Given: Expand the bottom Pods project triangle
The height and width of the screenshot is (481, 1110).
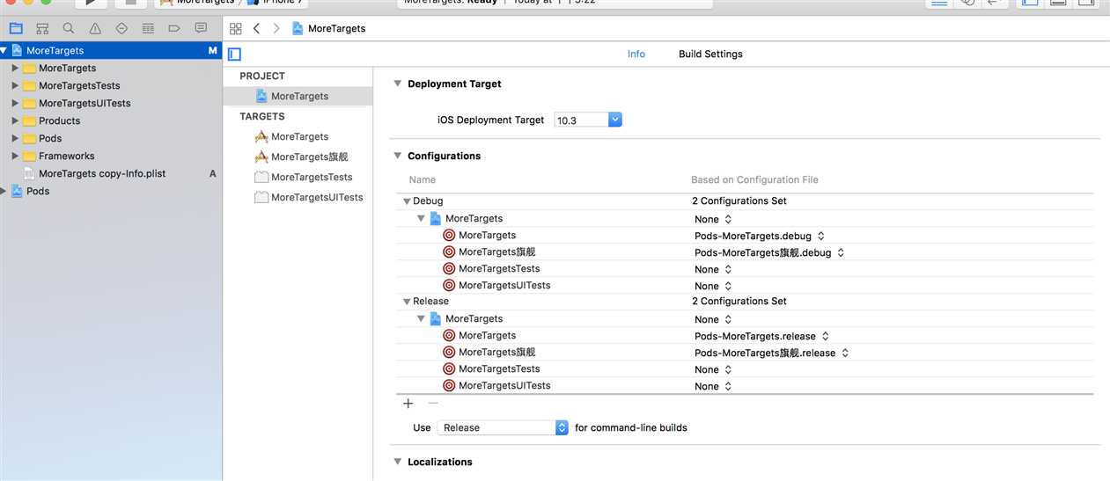Looking at the screenshot, I should click(x=4, y=191).
